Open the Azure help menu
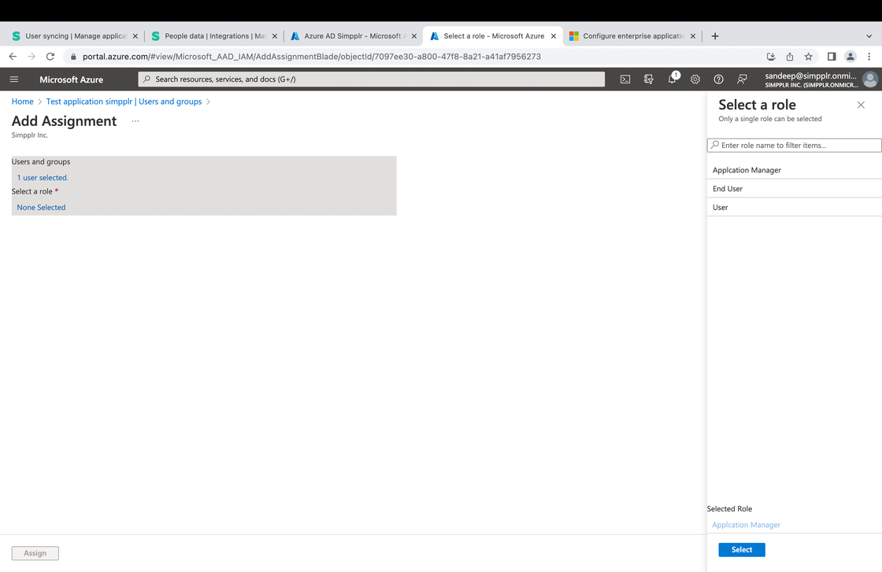This screenshot has width=882, height=572. click(x=718, y=79)
